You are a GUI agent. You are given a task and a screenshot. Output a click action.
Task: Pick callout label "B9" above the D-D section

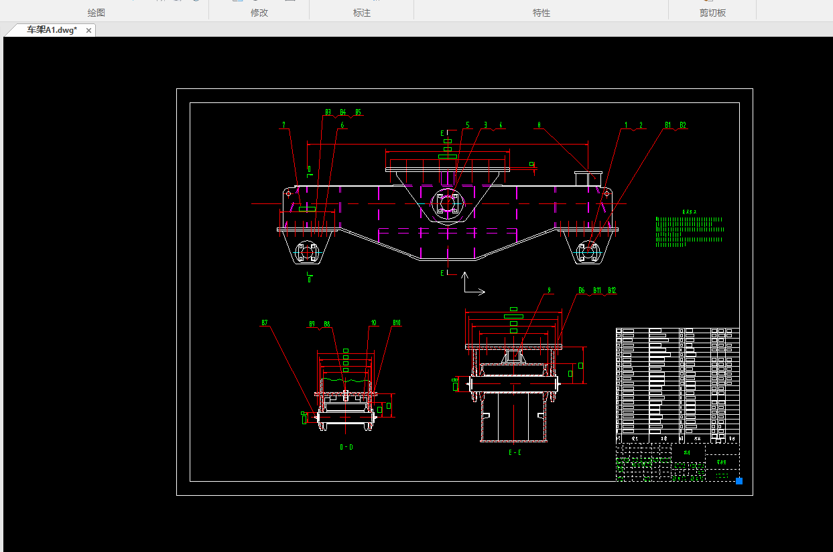point(312,324)
